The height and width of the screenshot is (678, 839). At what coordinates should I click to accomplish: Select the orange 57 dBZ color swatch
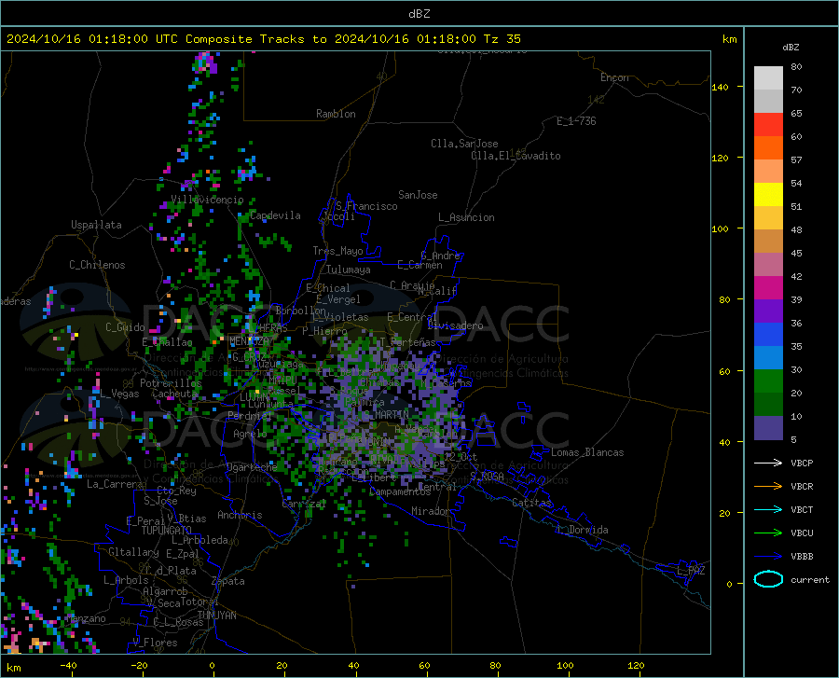(x=768, y=148)
